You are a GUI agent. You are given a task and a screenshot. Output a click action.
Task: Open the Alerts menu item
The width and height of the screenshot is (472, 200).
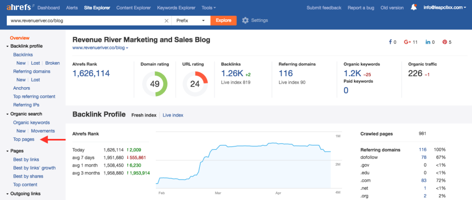pos(72,8)
